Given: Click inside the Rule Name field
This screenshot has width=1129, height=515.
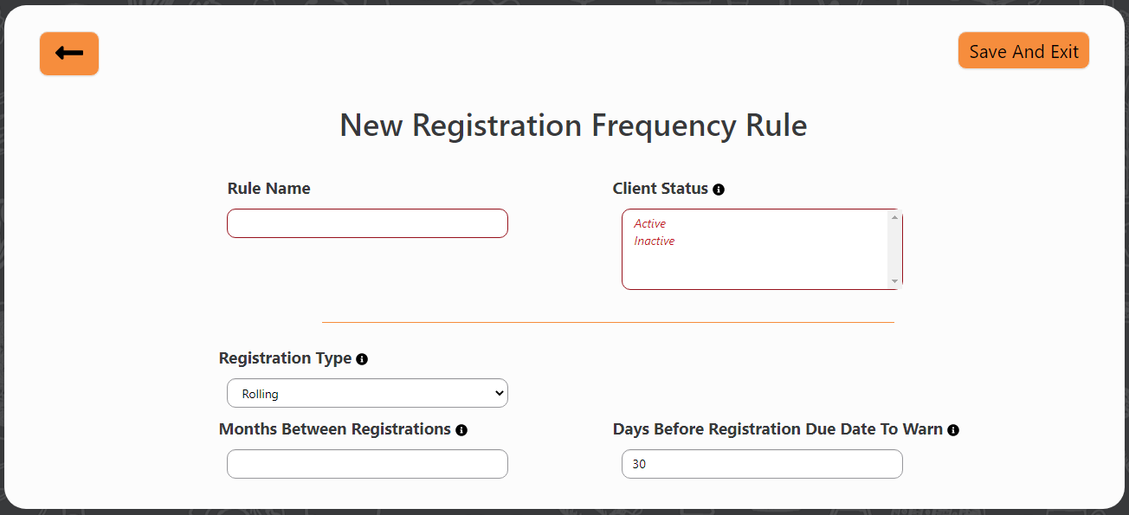Looking at the screenshot, I should 367,223.
